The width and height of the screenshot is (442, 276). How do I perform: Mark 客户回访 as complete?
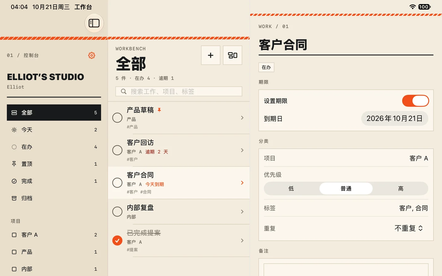117,150
